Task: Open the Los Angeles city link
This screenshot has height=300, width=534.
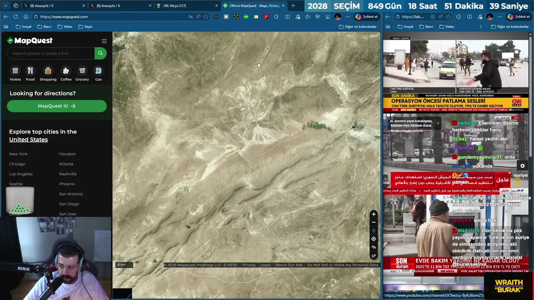Action: (x=21, y=174)
